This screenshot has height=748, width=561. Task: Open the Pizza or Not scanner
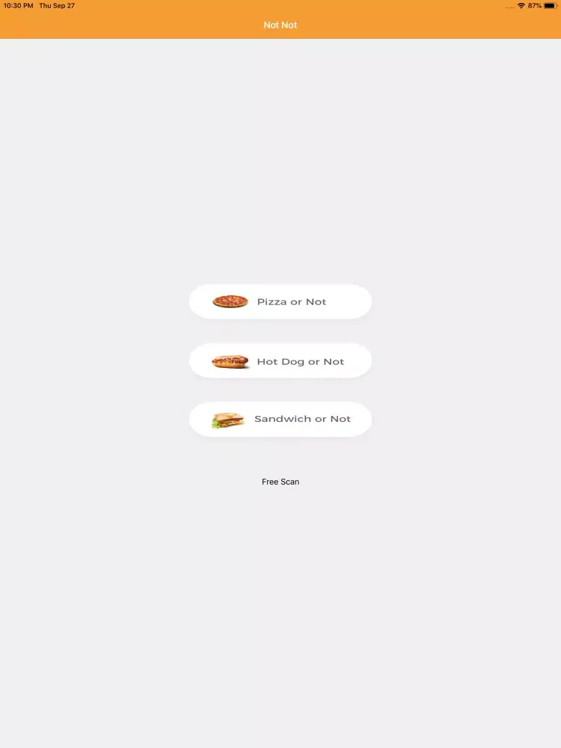click(x=280, y=301)
